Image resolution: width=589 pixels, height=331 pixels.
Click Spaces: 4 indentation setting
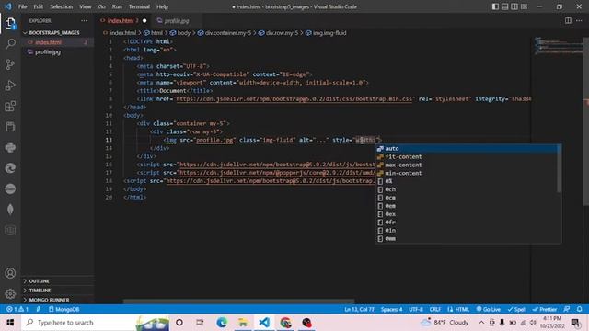tap(391, 309)
